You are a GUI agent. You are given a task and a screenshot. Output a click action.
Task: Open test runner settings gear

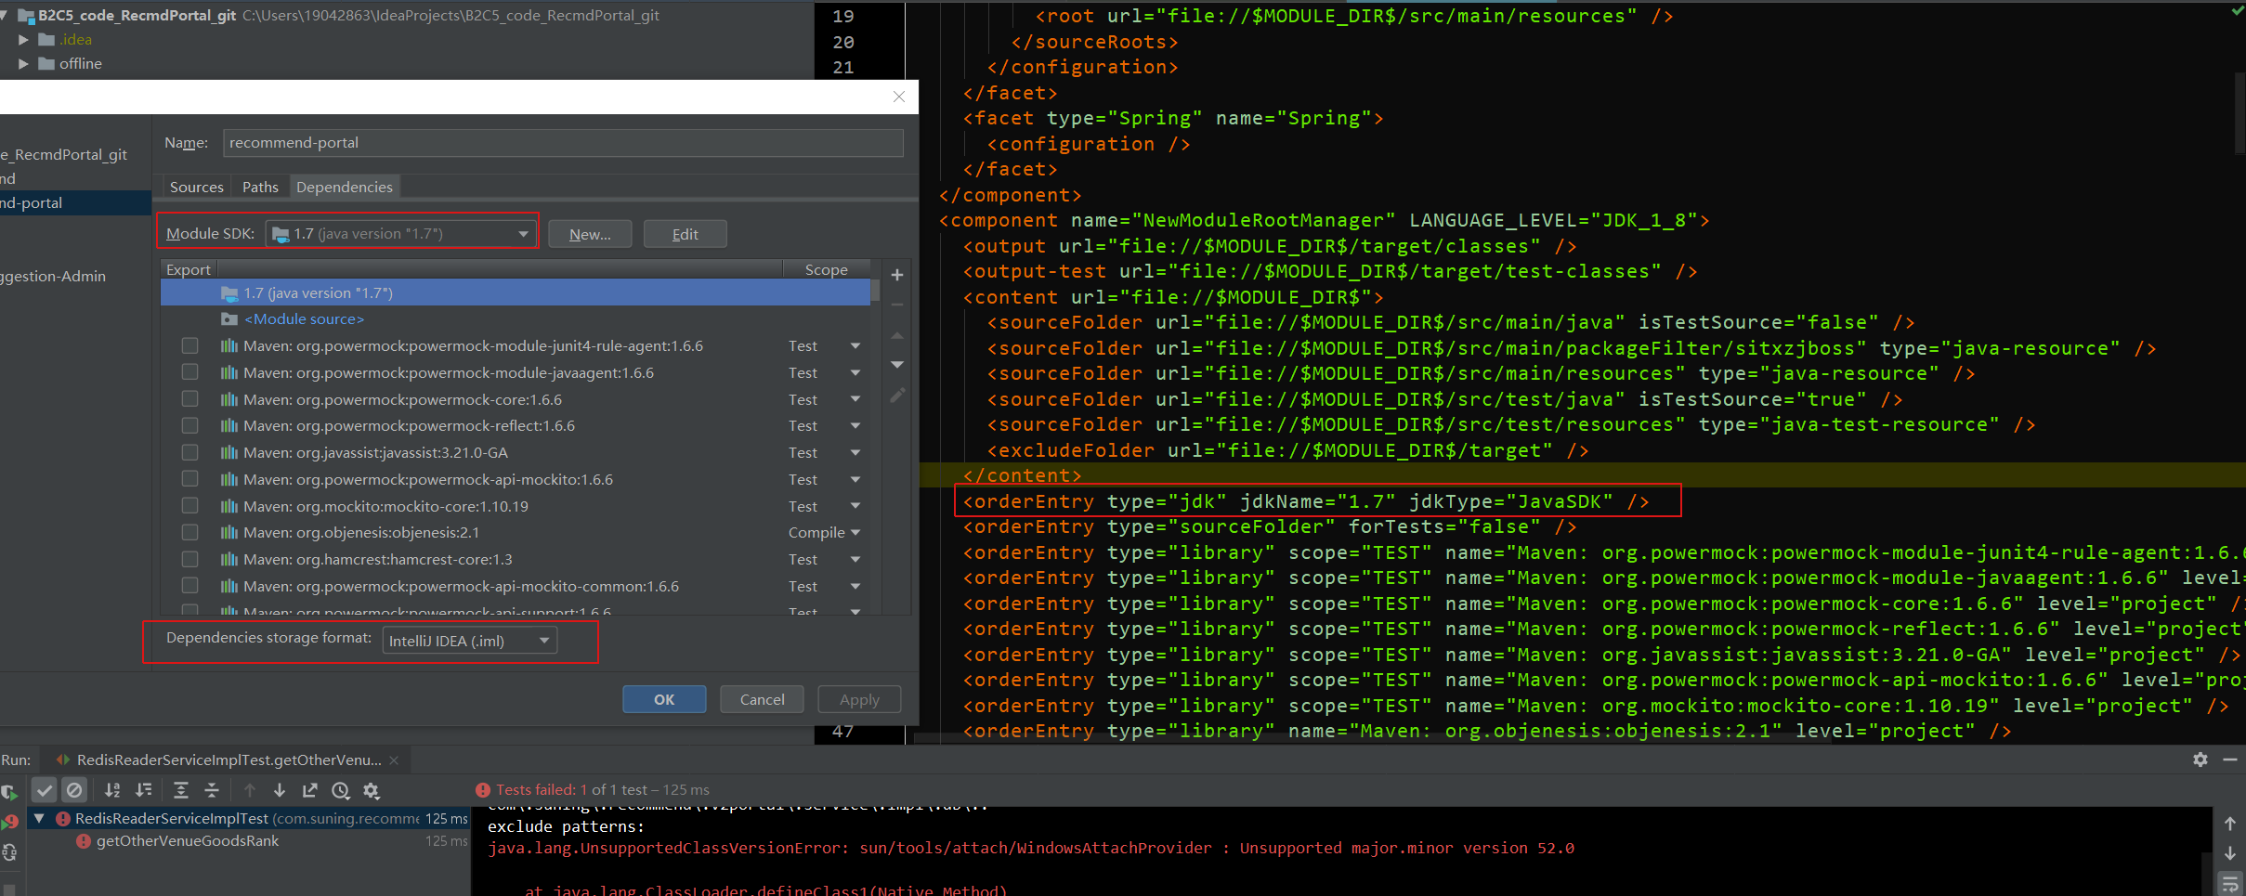click(372, 790)
